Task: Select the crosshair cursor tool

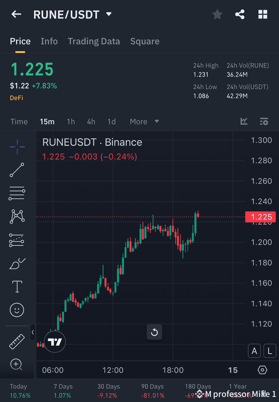Action: (x=17, y=146)
